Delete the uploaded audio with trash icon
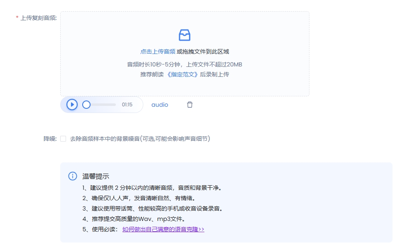The width and height of the screenshot is (417, 250). pos(190,105)
